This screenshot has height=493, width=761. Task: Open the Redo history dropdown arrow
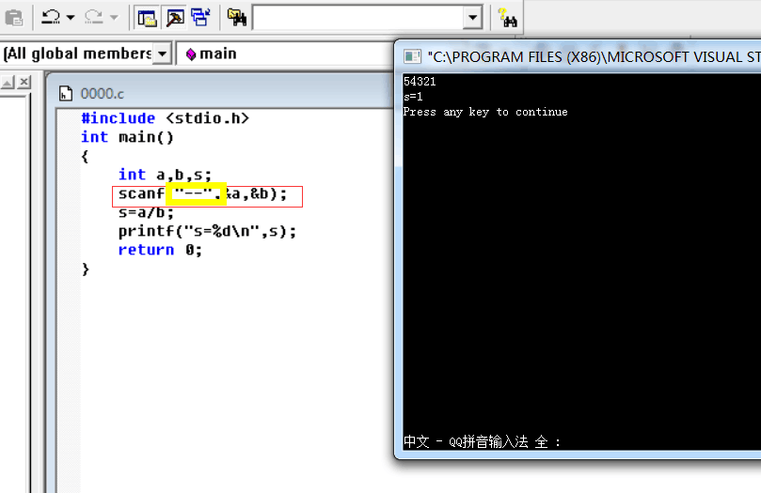(x=114, y=18)
